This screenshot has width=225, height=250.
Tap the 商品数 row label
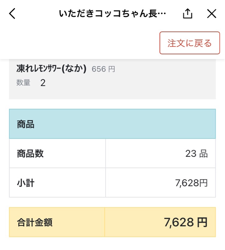click(x=30, y=153)
